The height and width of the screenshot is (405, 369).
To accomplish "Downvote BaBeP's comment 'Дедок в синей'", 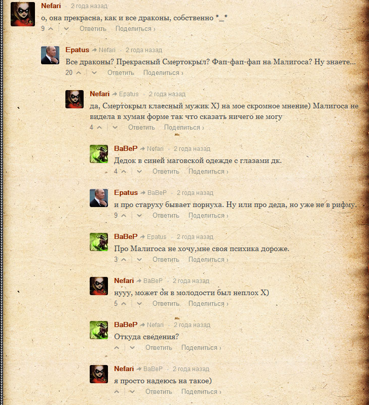I will [139, 172].
